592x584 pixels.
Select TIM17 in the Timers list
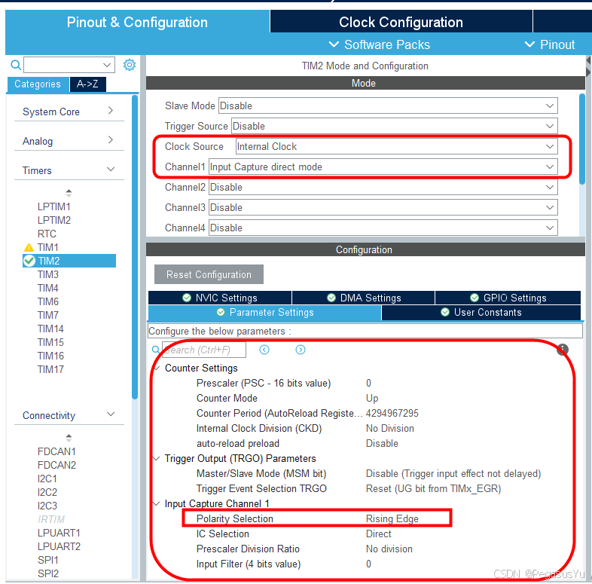point(50,369)
